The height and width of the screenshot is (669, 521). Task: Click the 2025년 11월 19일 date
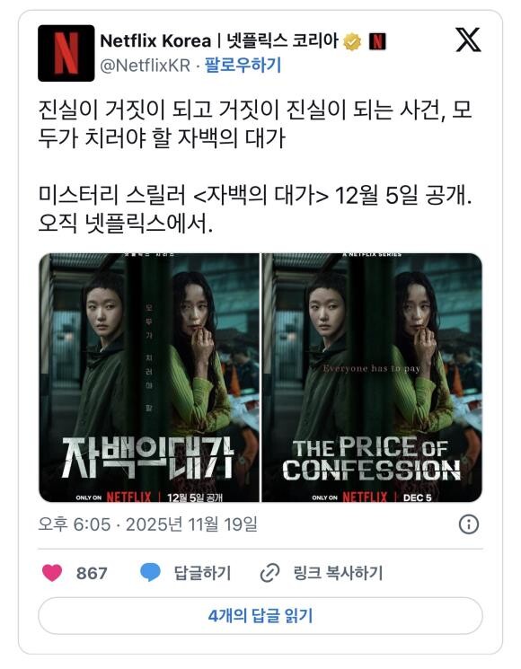[191, 524]
